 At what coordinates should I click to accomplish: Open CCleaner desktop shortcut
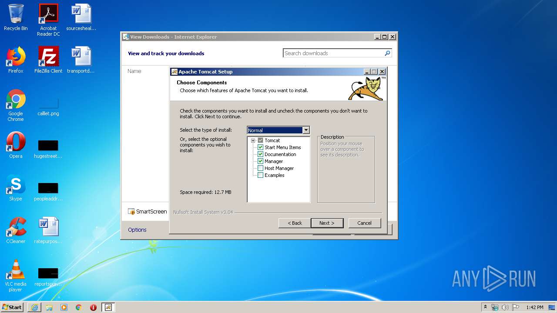pyautogui.click(x=16, y=230)
